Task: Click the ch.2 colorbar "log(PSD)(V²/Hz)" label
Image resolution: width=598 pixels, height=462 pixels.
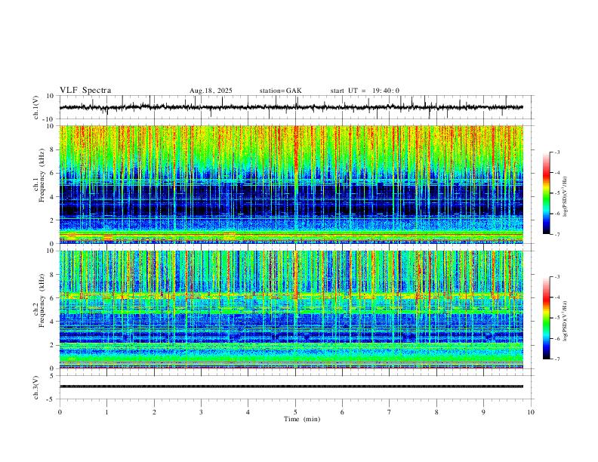Action: pos(566,321)
